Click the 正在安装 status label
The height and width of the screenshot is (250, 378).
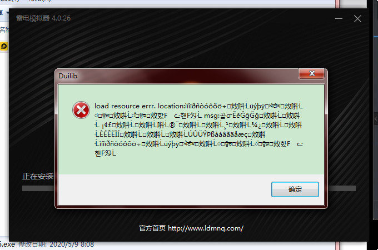[x=38, y=176]
